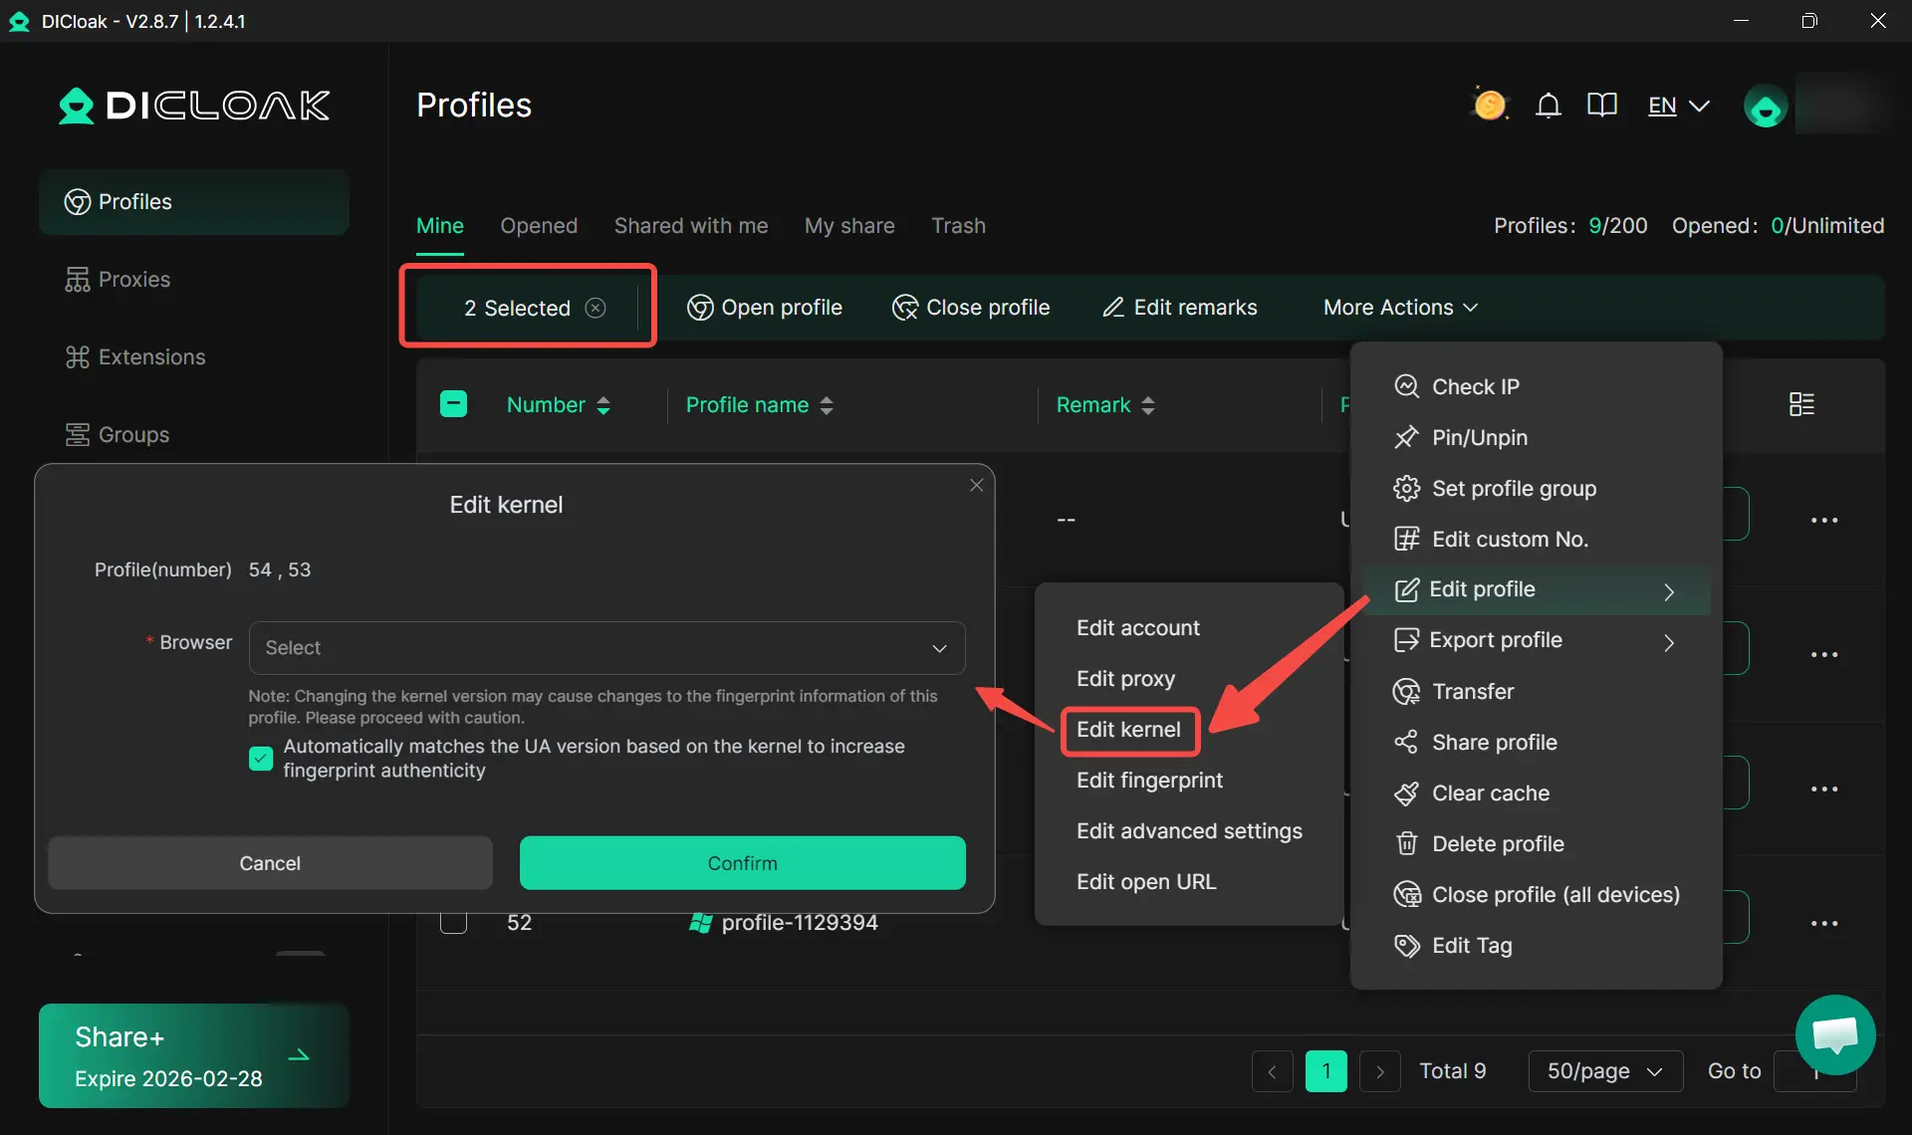The width and height of the screenshot is (1912, 1135).
Task: Open the Browser kernel select dropdown
Action: tap(606, 648)
